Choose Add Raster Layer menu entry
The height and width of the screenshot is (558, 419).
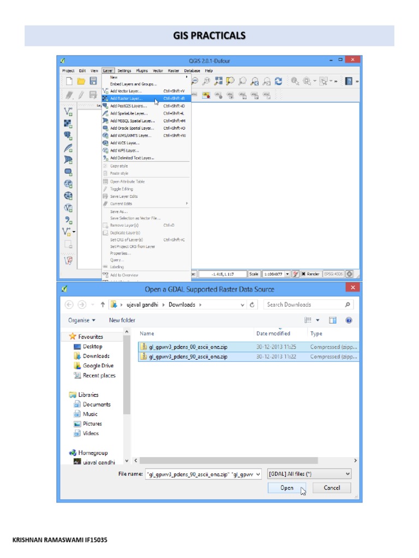pos(146,98)
